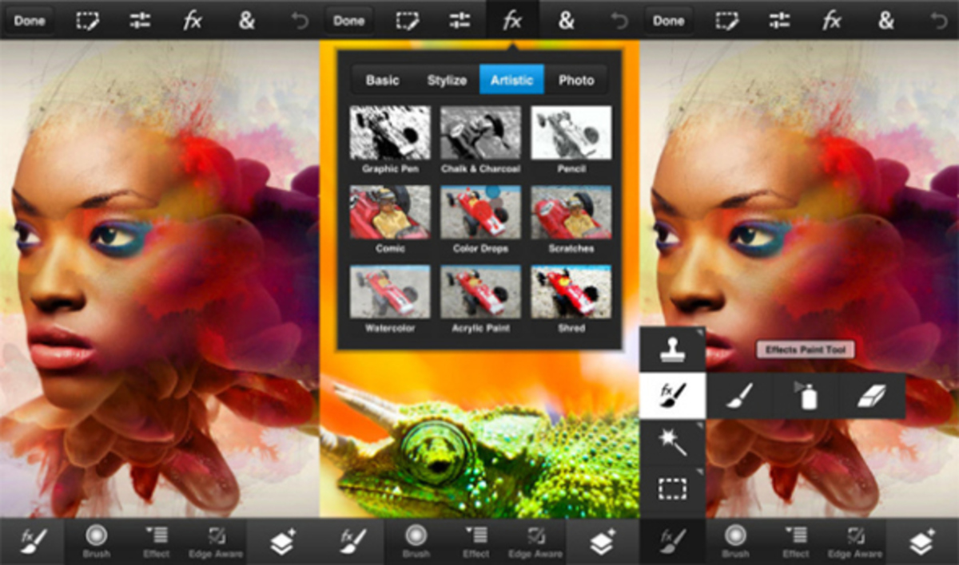Close the highlighted fx menu in middle screen
The height and width of the screenshot is (565, 959).
point(512,21)
